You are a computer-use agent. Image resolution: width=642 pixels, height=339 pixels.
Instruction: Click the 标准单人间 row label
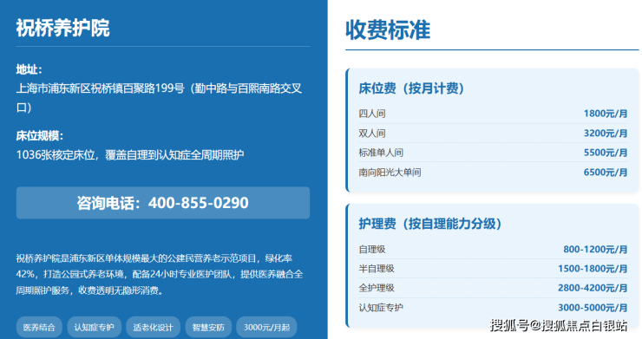coord(381,153)
